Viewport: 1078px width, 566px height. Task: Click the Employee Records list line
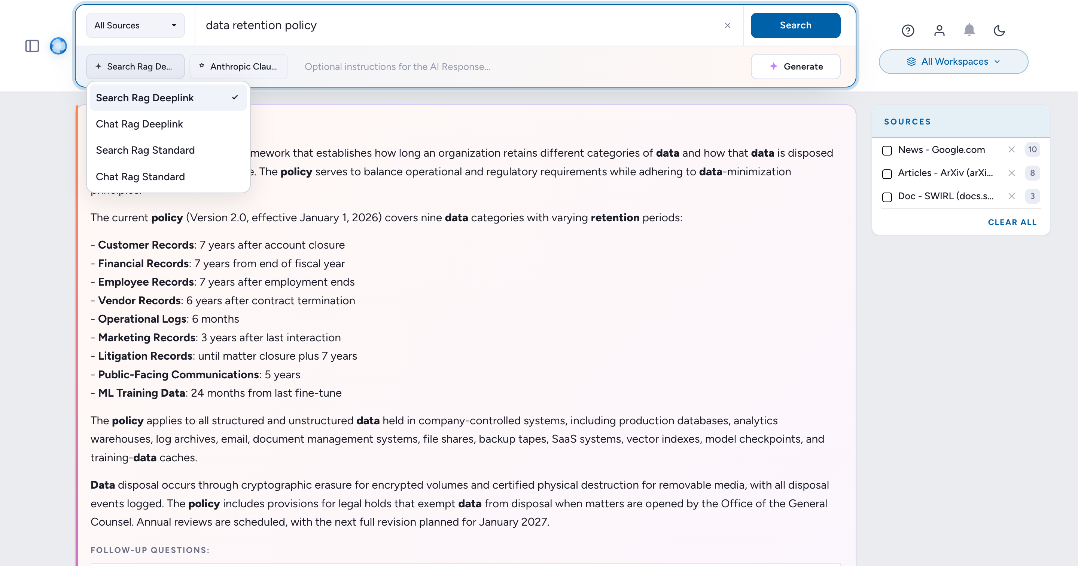223,282
